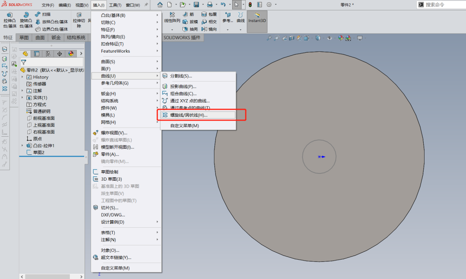
Task: Expand the 凸台-拉伸1 feature node
Action: [23, 146]
